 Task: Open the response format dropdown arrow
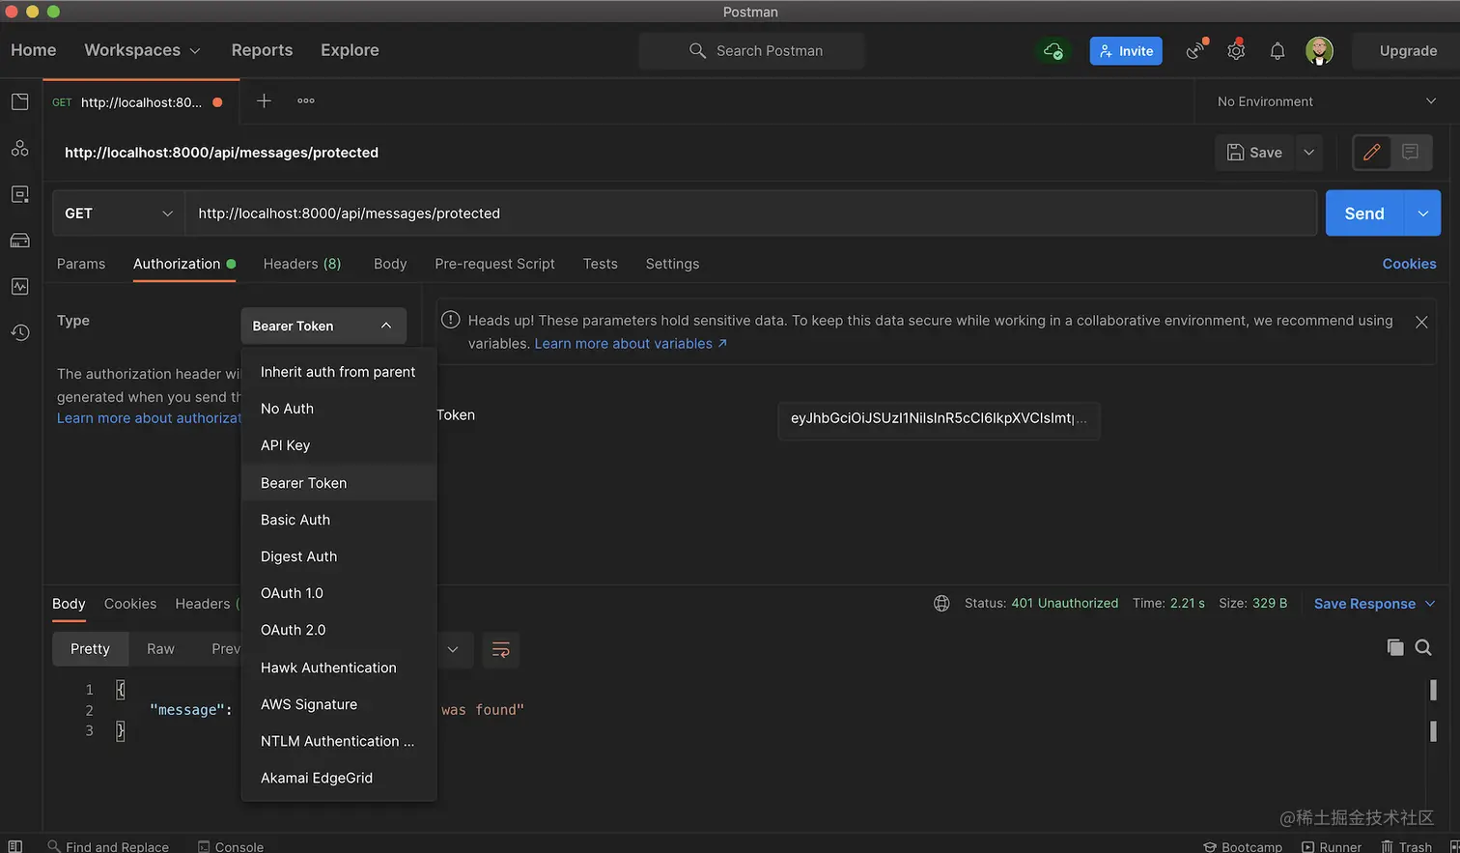pyautogui.click(x=453, y=650)
